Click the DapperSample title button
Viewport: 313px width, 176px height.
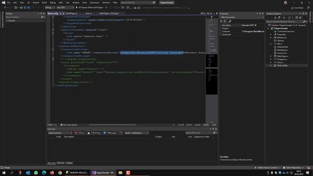point(167,2)
